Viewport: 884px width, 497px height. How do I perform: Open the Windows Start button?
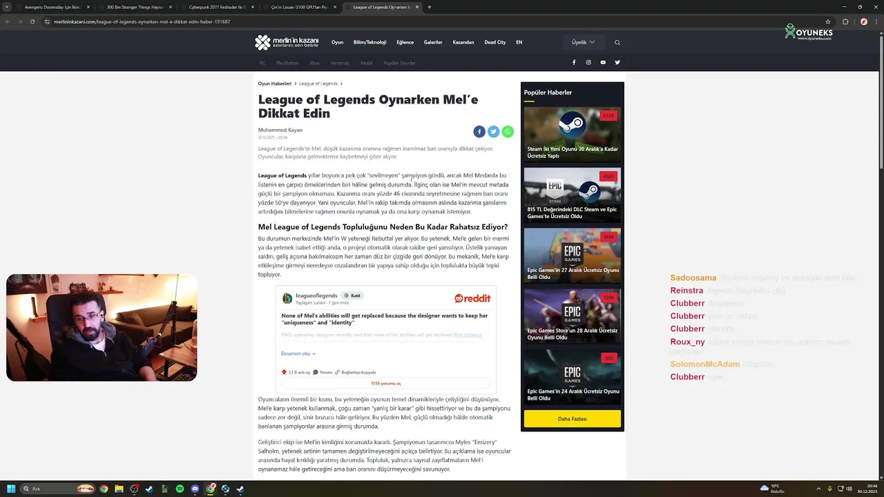coord(11,489)
